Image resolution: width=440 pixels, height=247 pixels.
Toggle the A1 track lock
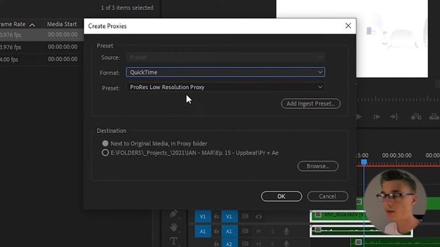217,231
